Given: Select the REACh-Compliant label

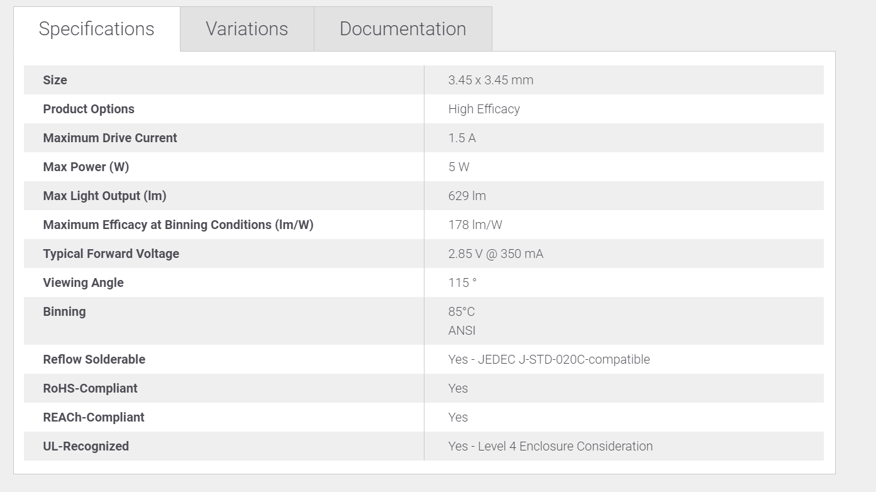Looking at the screenshot, I should click(94, 417).
